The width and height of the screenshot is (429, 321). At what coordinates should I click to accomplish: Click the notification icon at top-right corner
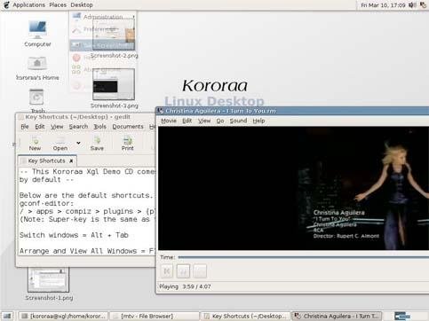pos(423,5)
